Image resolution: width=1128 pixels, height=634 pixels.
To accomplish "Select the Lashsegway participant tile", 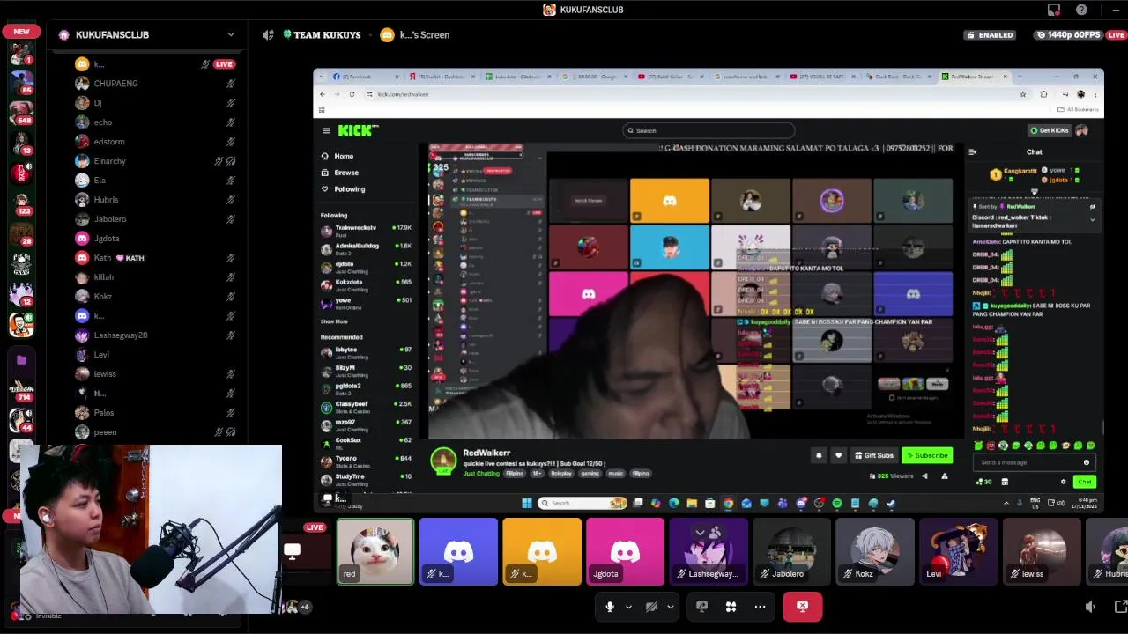I will click(x=709, y=551).
